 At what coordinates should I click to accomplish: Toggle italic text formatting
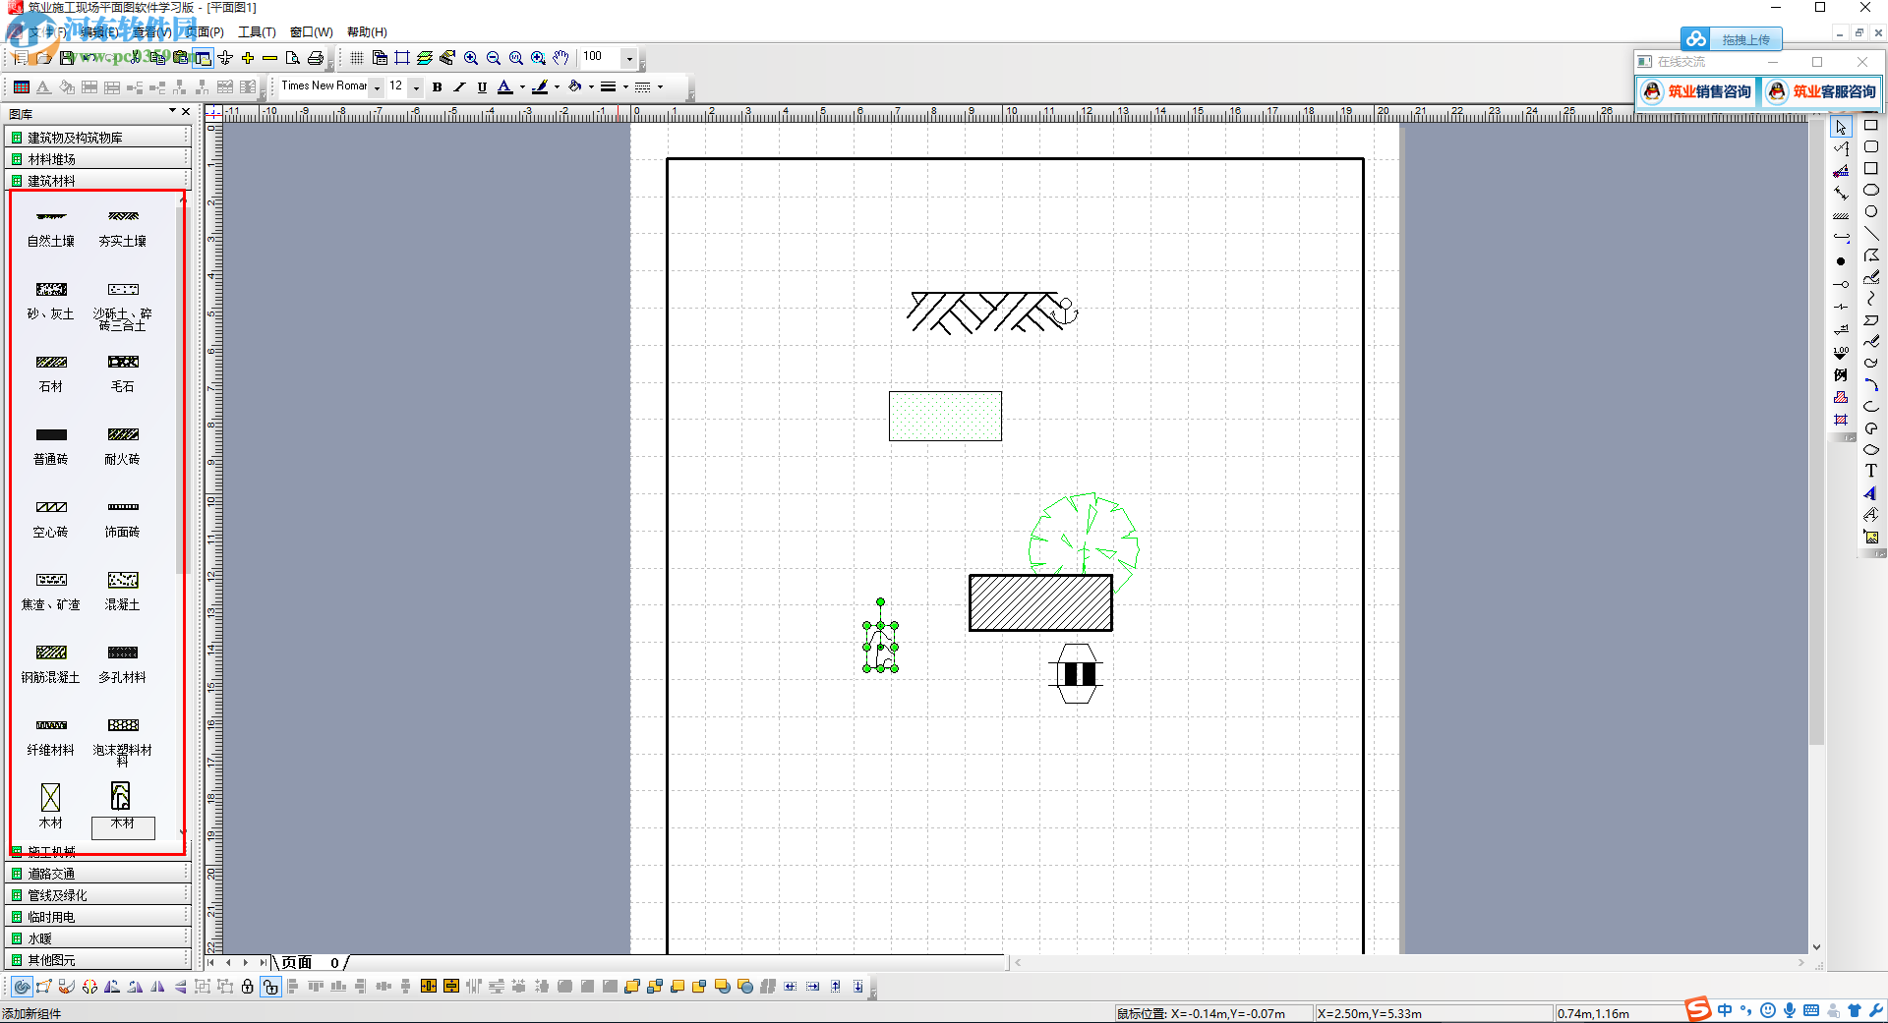point(459,87)
